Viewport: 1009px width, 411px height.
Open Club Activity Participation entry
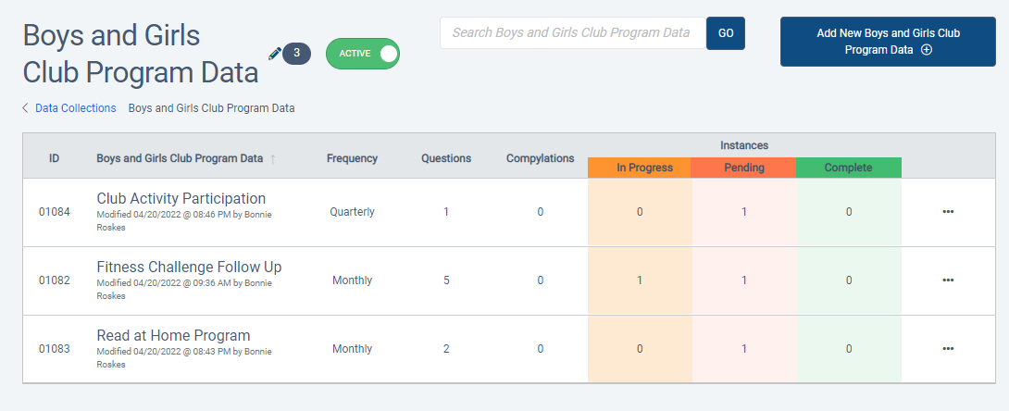pyautogui.click(x=181, y=199)
